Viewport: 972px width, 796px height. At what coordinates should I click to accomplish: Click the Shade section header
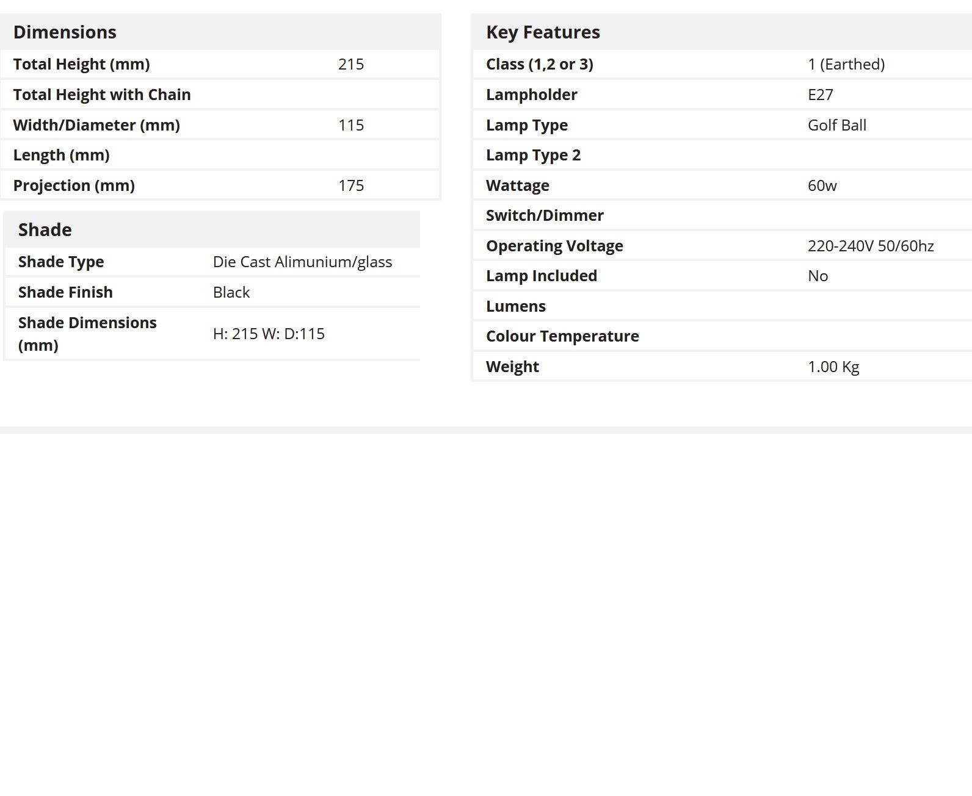pyautogui.click(x=45, y=230)
